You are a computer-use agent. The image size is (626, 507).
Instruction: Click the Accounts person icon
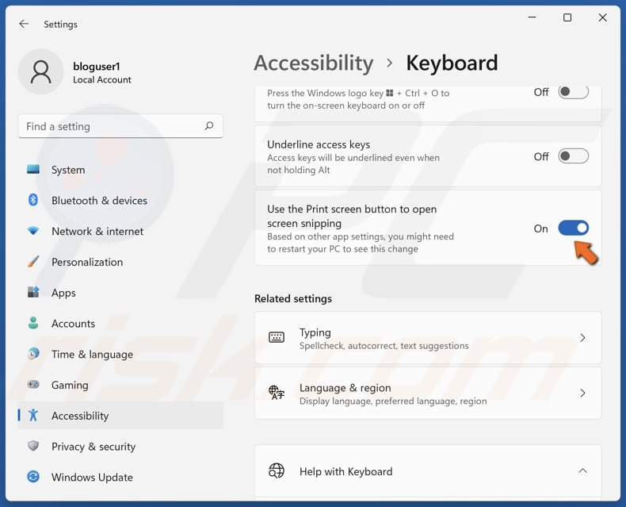(33, 323)
